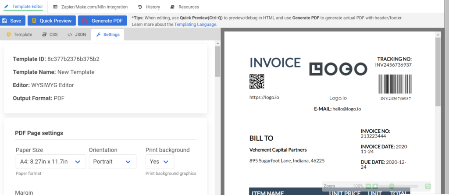Viewport: 449px width, 195px height.
Task: Open the Zapier/Make.com/N8n Integration tab
Action: point(90,7)
